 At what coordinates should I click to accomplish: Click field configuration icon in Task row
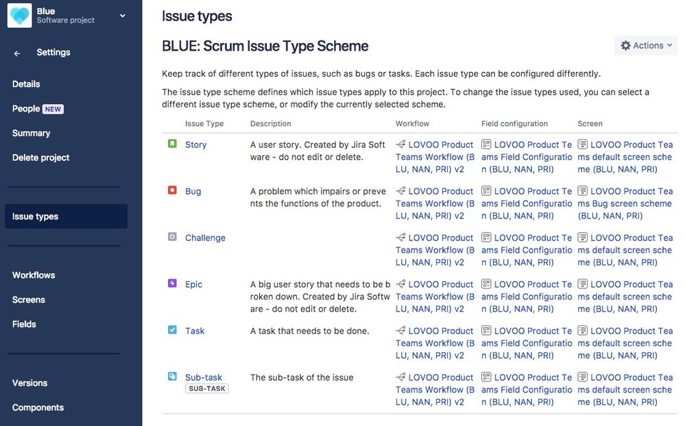pos(486,330)
